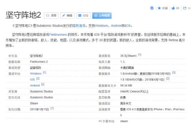Click iOS link in 游戏平台 table
The height and width of the screenshot is (124, 192).
32,80
